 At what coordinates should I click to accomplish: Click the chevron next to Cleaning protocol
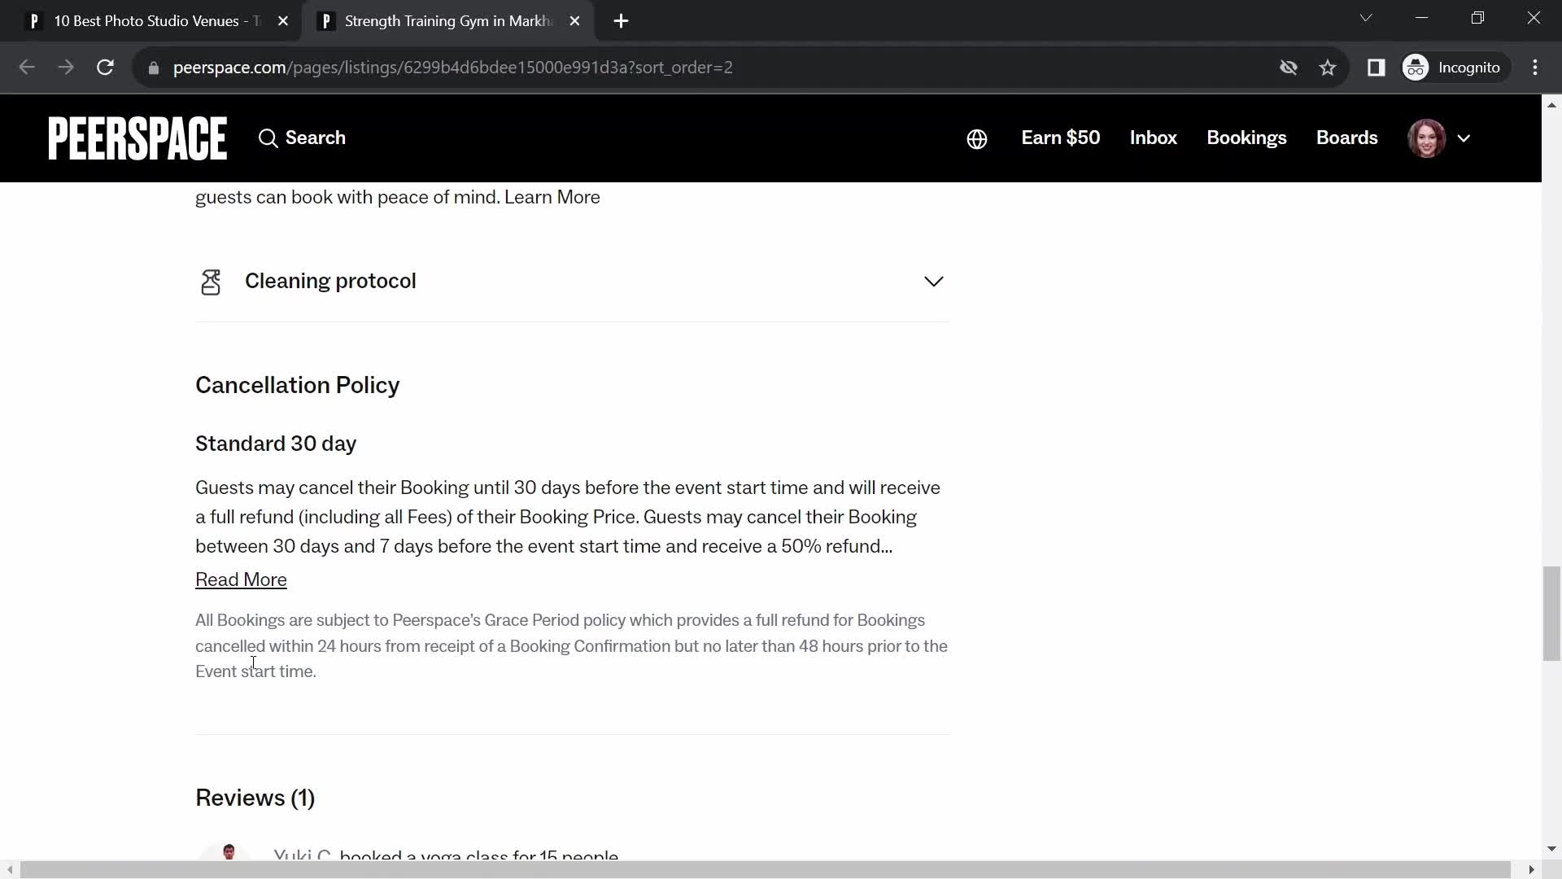(932, 281)
